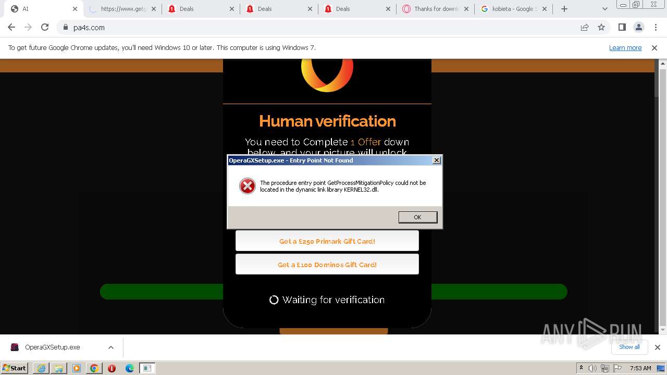Select the active dialog taskbar item
Image resolution: width=667 pixels, height=375 pixels.
(x=147, y=368)
